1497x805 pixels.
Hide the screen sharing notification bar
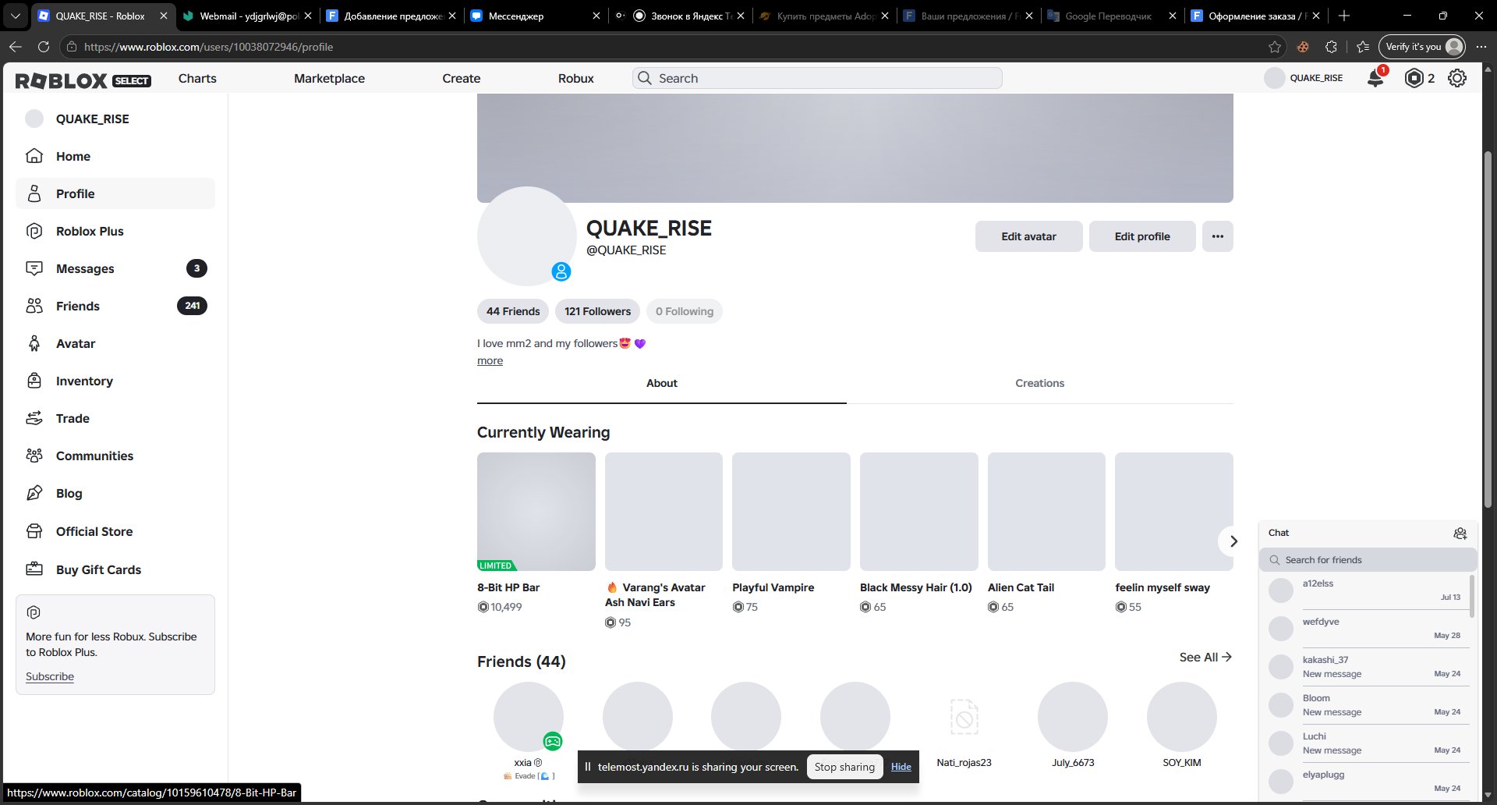coord(901,767)
